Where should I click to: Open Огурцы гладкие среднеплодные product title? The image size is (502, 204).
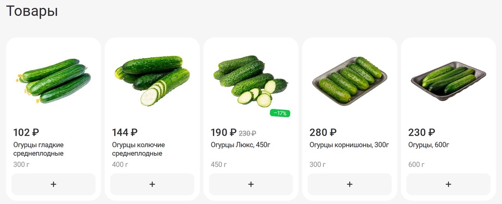coord(39,149)
